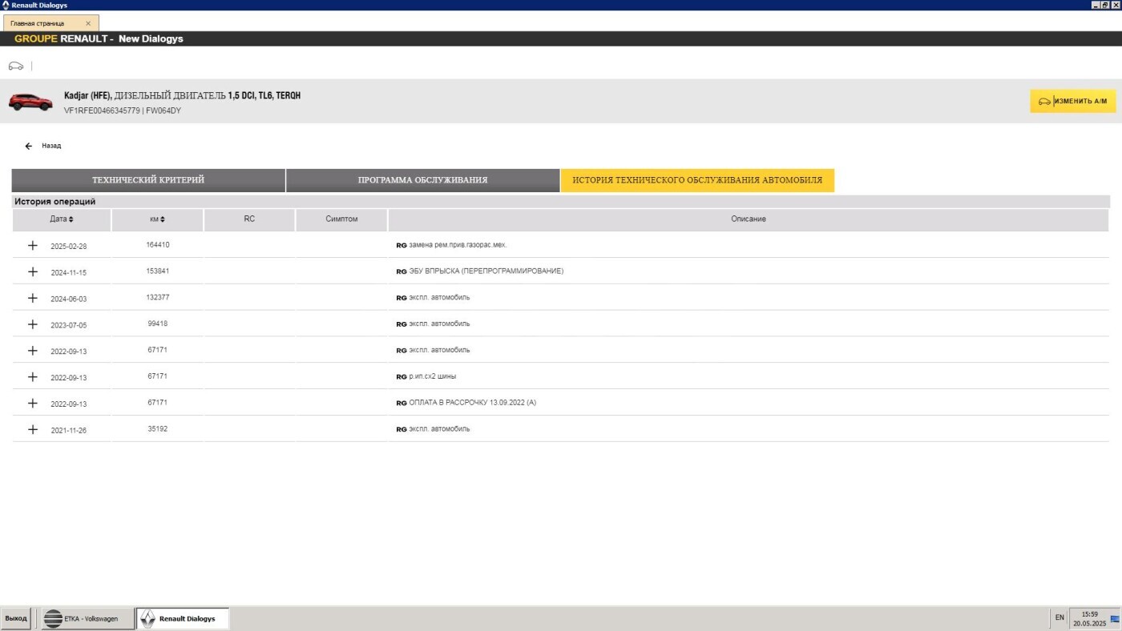Click the Renault logo in the title bar
The width and height of the screenshot is (1122, 631).
pyautogui.click(x=6, y=5)
